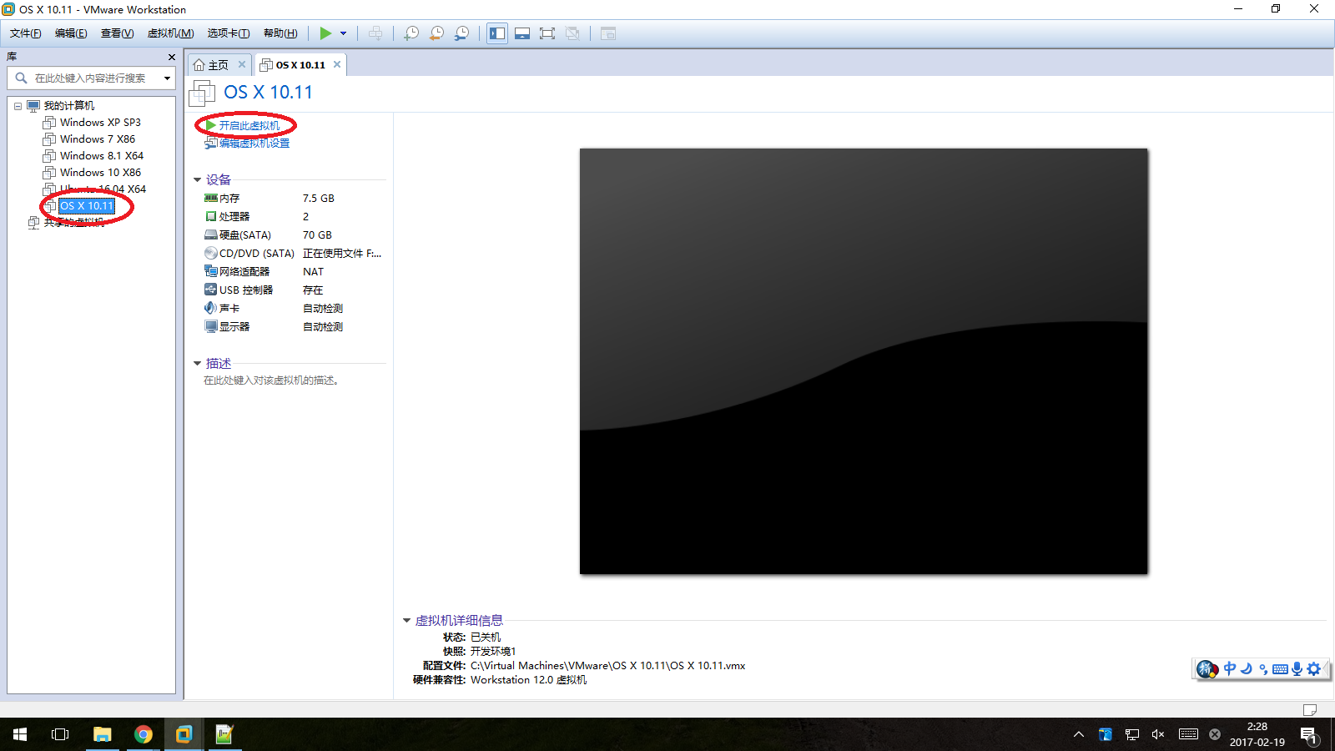
Task: Open IME soft keyboard icon
Action: (1280, 669)
